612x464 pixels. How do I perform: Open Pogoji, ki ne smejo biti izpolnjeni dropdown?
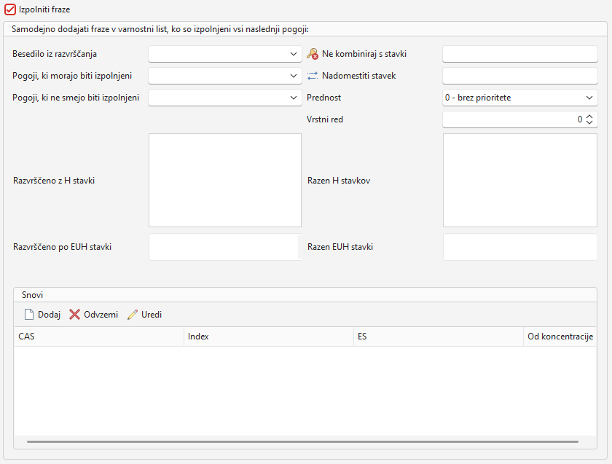point(225,98)
